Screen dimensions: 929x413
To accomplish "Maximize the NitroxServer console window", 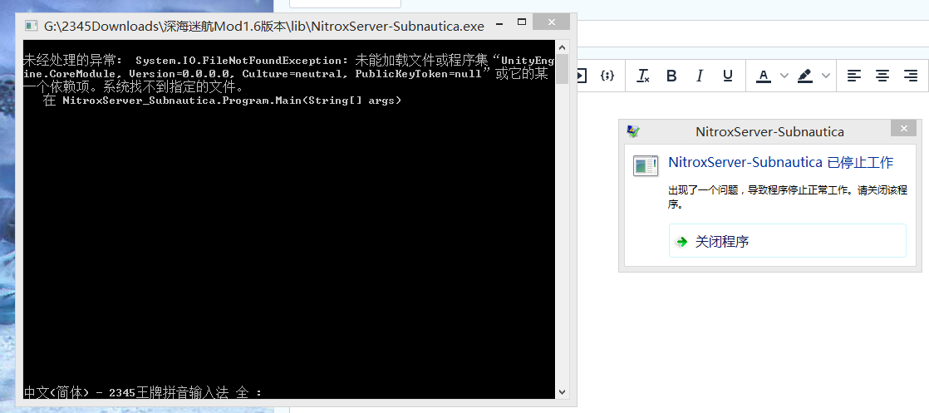I will (x=521, y=22).
